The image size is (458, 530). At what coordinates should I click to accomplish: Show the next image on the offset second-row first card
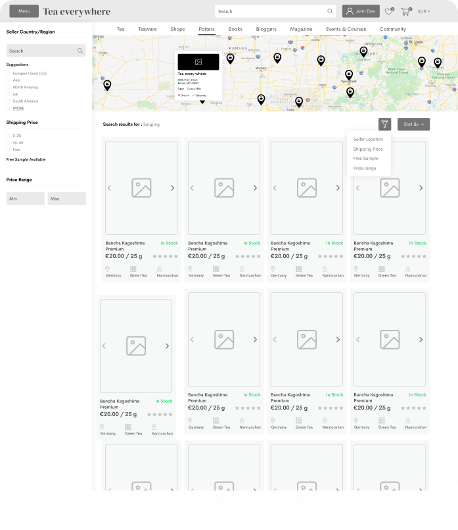point(167,346)
